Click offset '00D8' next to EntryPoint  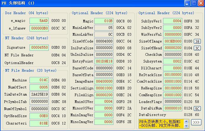(x=121, y=61)
